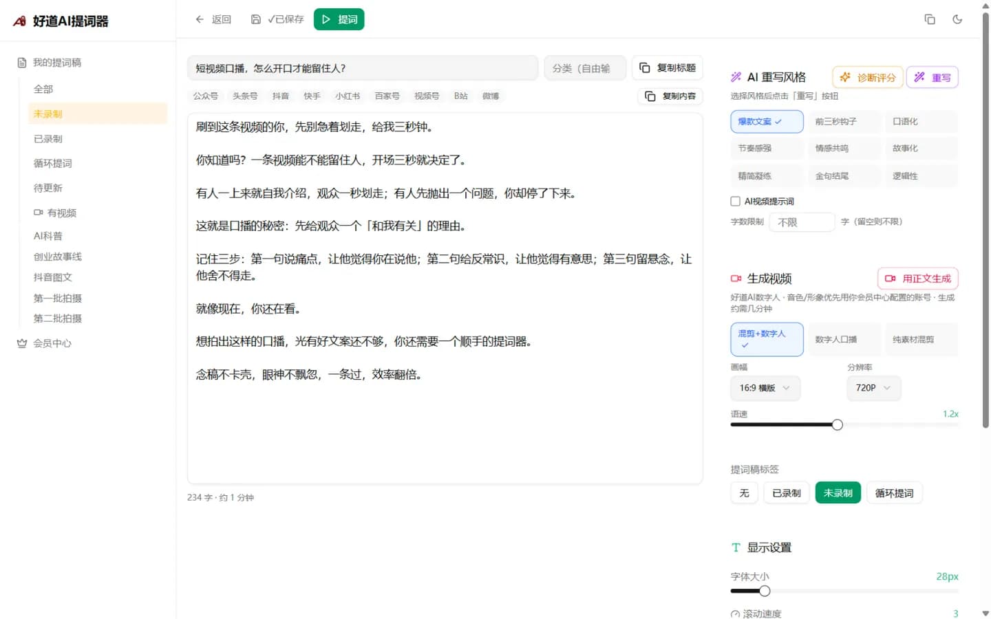This screenshot has height=619, width=991.
Task: Choose the 纯素材混剪 video mode
Action: coord(921,339)
